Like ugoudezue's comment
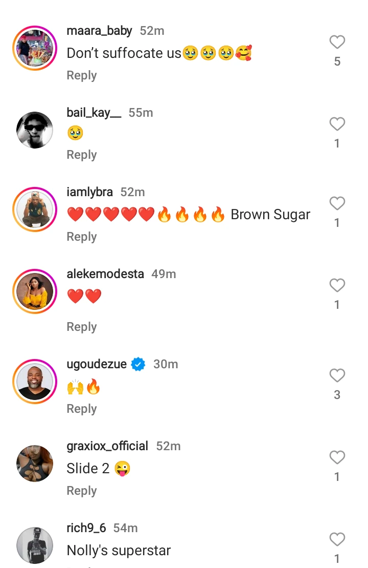Screen dimensions: 368x568 coord(337,376)
